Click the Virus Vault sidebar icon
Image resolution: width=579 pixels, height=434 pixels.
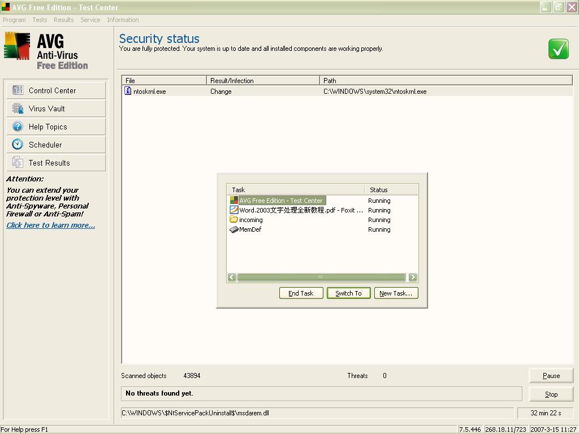[18, 108]
